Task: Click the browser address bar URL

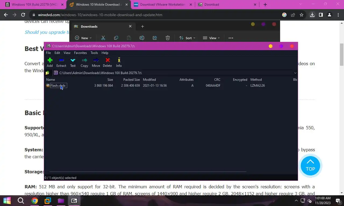Action: (x=100, y=15)
